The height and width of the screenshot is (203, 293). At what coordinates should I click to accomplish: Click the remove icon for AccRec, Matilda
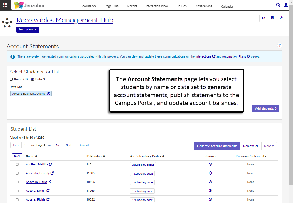point(210,164)
